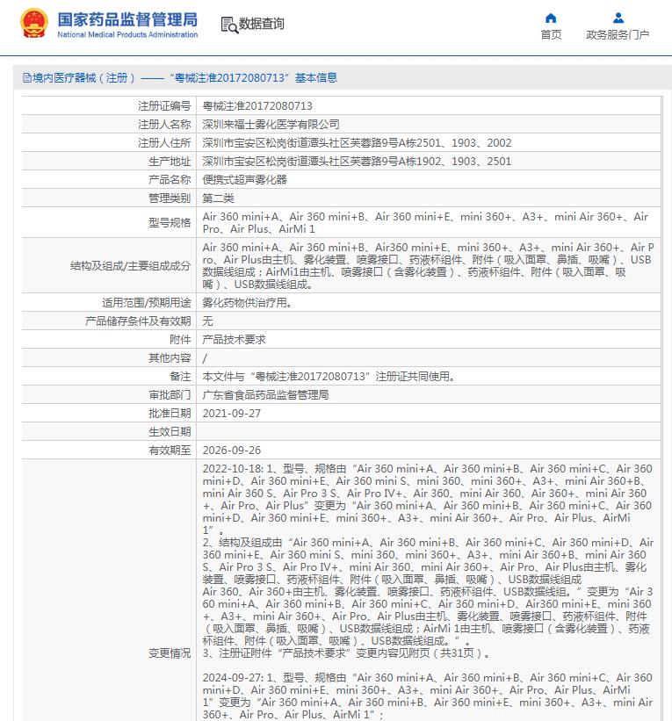Click the 注册证编号 label
This screenshot has height=721, width=672.
click(x=164, y=106)
